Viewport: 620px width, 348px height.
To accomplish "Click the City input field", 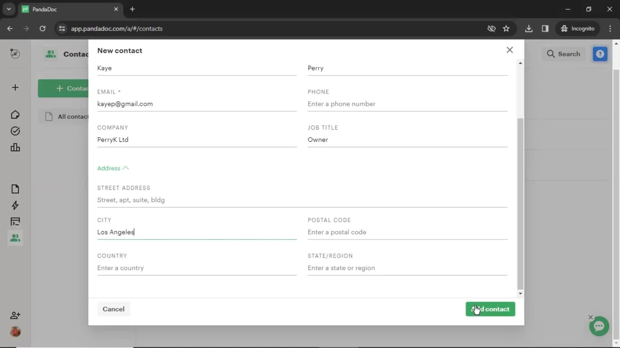I will click(x=197, y=232).
